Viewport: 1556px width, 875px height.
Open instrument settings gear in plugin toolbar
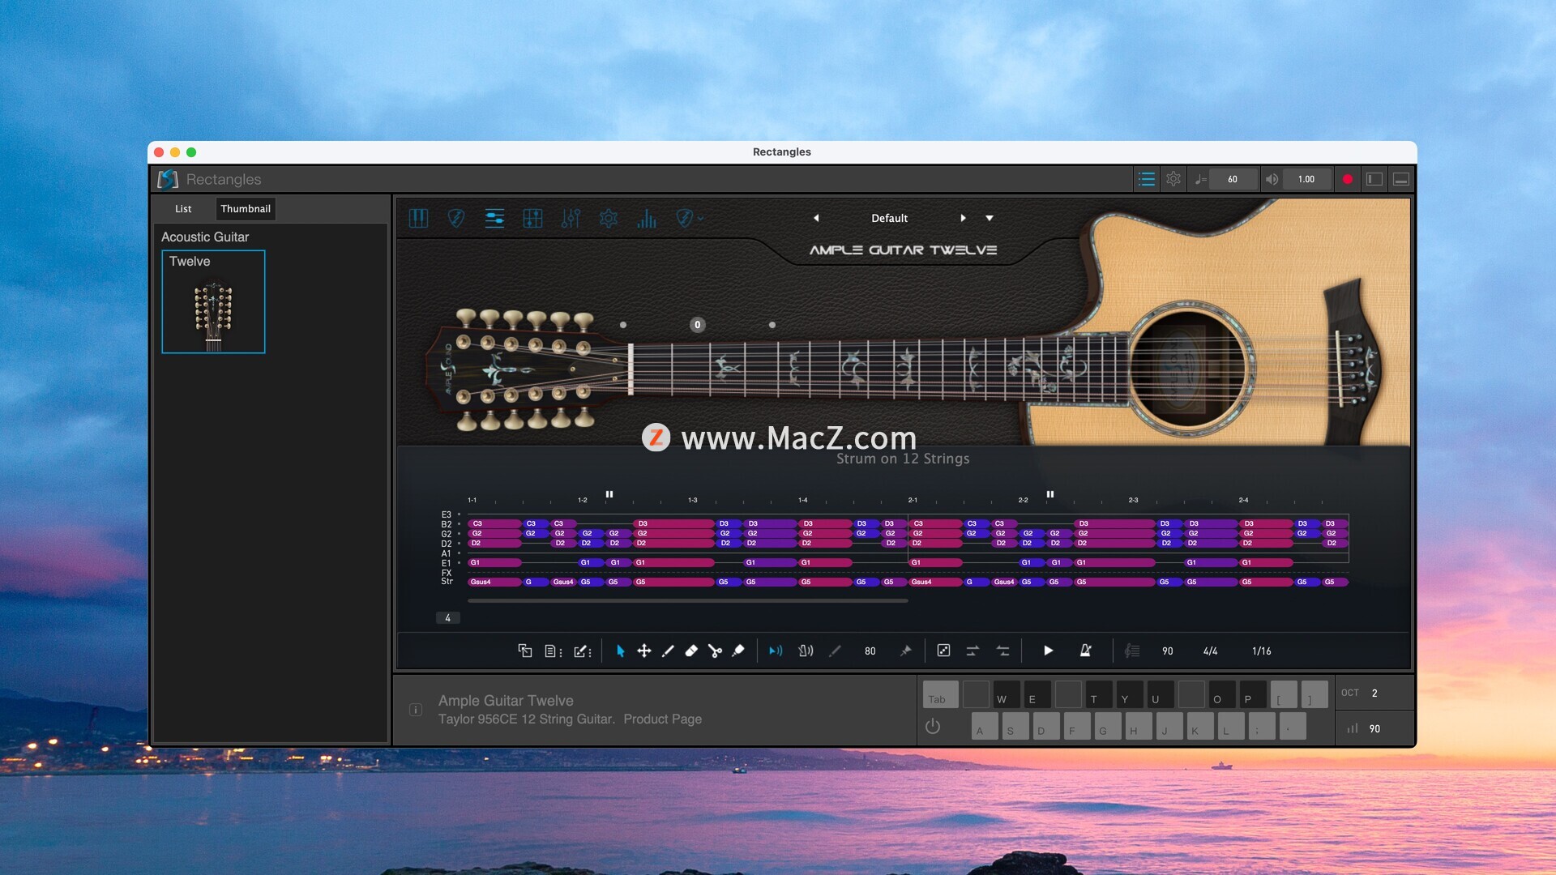[x=609, y=218]
